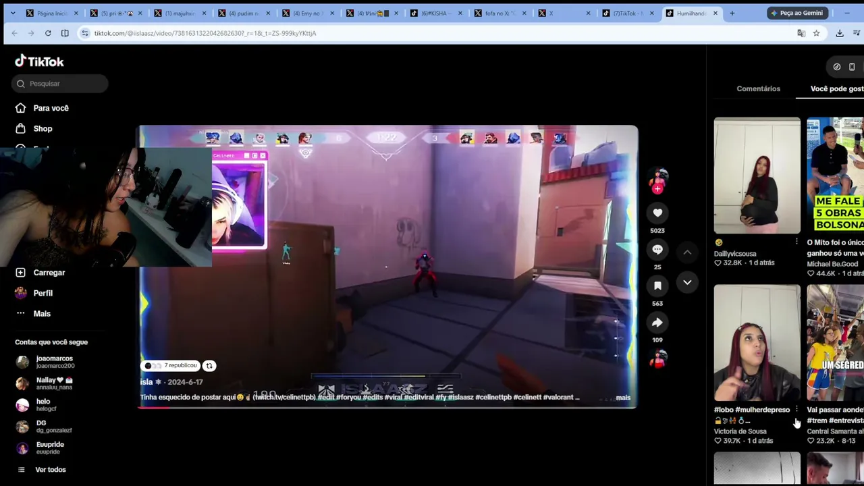Open Eupride followed account
Viewport: 864px width, 486px height.
(40, 448)
